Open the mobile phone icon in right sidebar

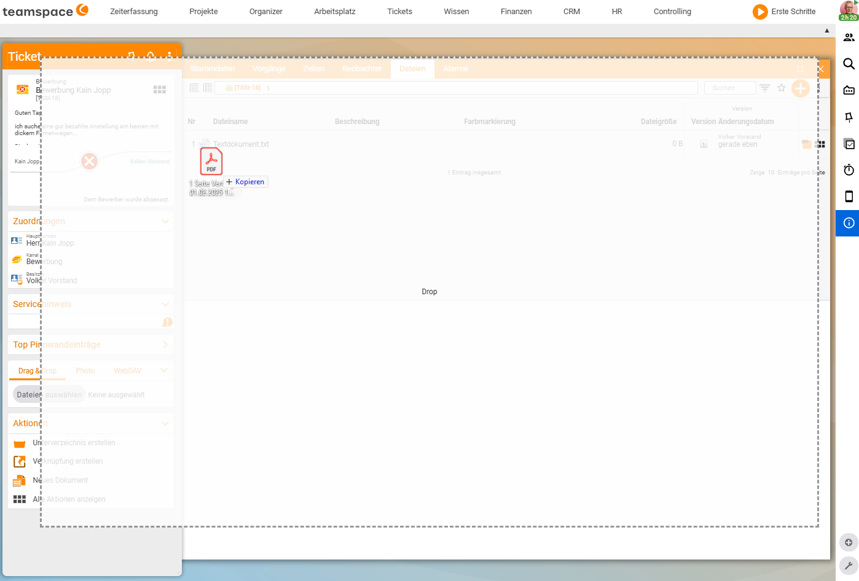coord(849,197)
